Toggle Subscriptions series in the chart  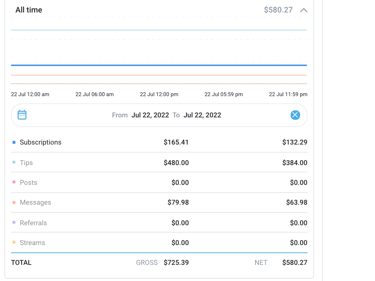tap(40, 142)
